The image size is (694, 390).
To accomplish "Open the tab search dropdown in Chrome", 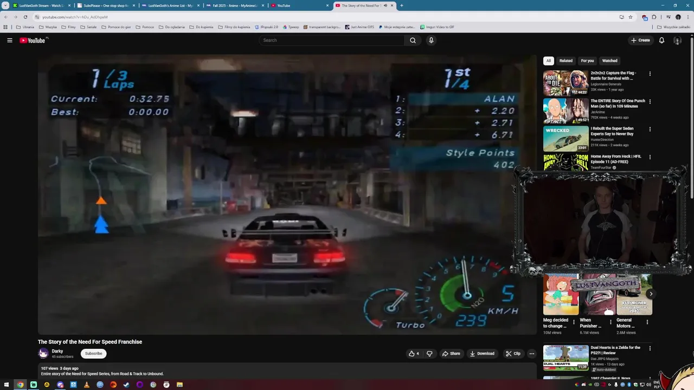I will pyautogui.click(x=5, y=5).
